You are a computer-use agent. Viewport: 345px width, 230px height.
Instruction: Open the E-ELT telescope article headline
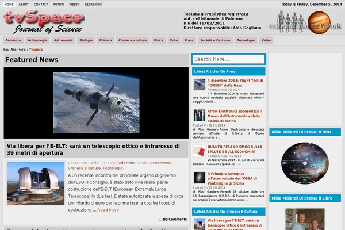click(x=93, y=149)
